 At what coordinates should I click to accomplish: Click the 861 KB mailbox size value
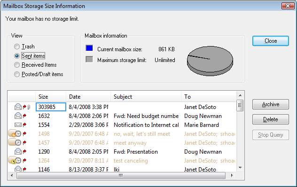pos(166,49)
